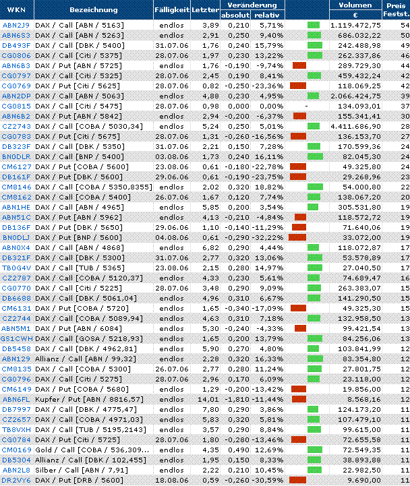Click the red bar in BN0DLJ row
The height and width of the screenshot is (486, 410).
coord(297,238)
